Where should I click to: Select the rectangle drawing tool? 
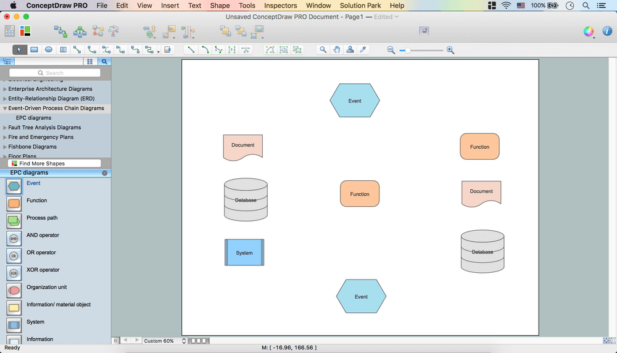[35, 50]
